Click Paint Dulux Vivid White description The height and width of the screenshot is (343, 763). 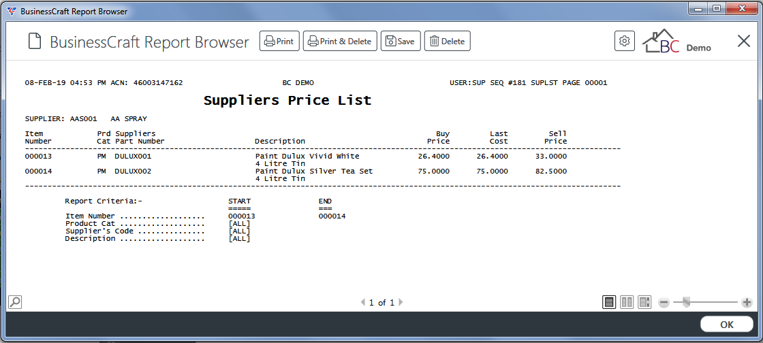point(307,157)
